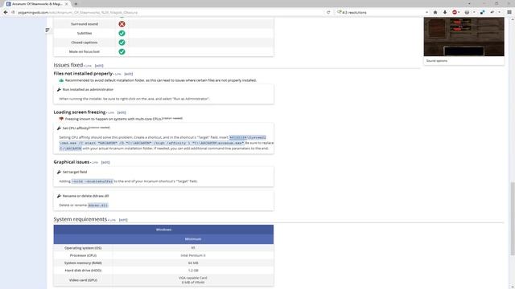
Task: Click the Processor (CPU) row label
Action: [83, 255]
